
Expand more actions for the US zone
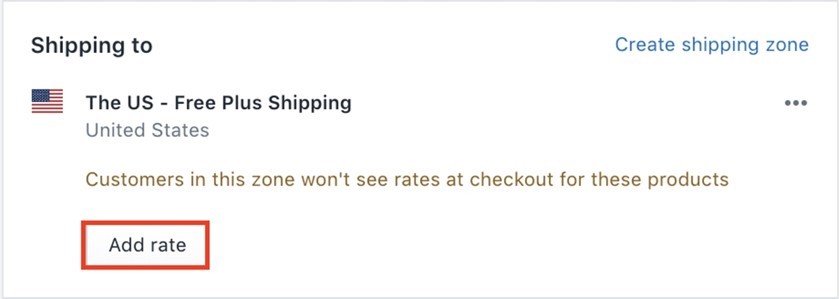point(796,103)
